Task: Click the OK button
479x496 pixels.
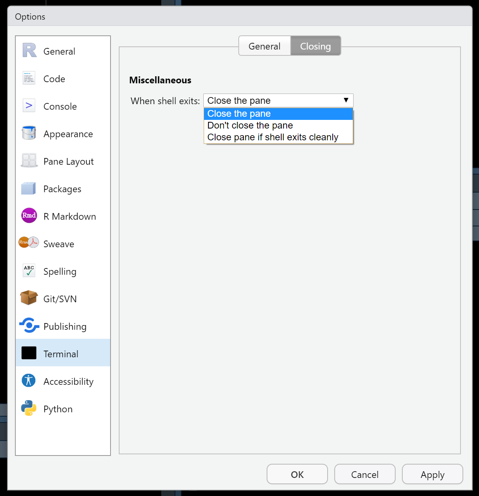Action: 297,474
